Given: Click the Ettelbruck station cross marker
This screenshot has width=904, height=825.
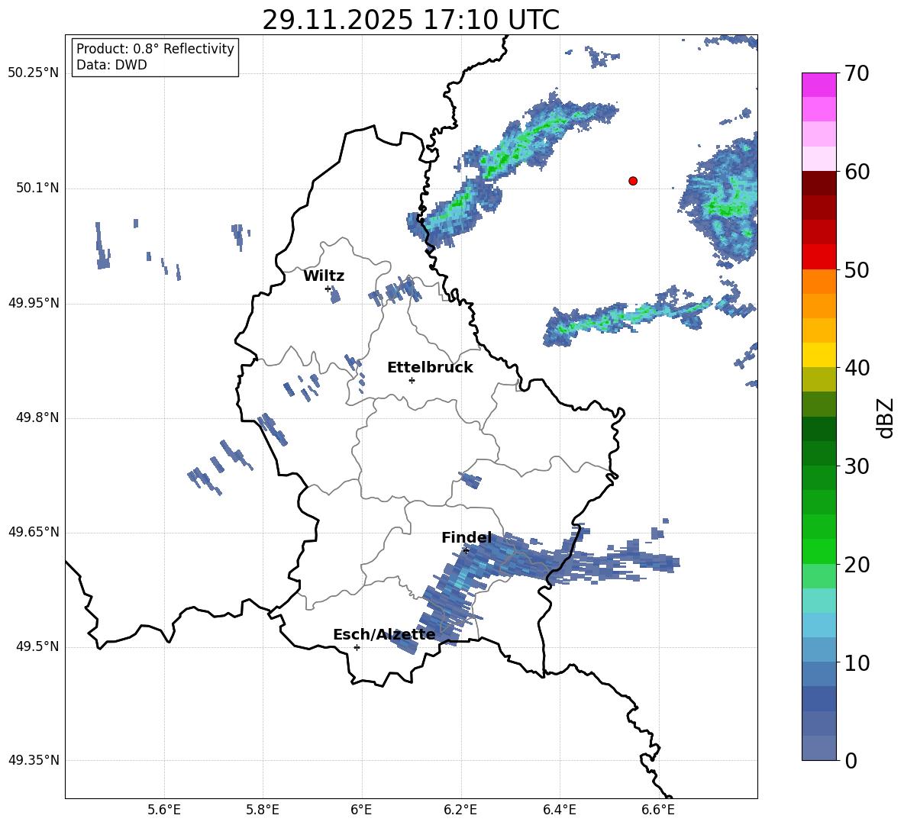Looking at the screenshot, I should click(412, 380).
